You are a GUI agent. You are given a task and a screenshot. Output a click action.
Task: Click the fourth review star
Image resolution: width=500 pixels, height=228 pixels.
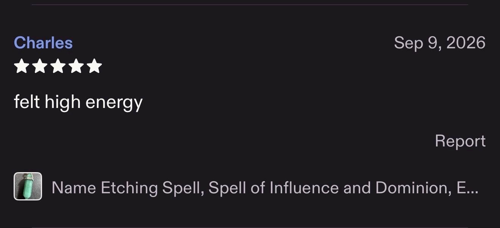[x=76, y=66]
